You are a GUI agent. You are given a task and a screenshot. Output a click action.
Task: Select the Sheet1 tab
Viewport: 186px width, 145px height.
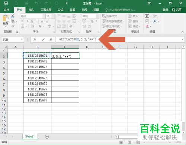tap(30, 136)
